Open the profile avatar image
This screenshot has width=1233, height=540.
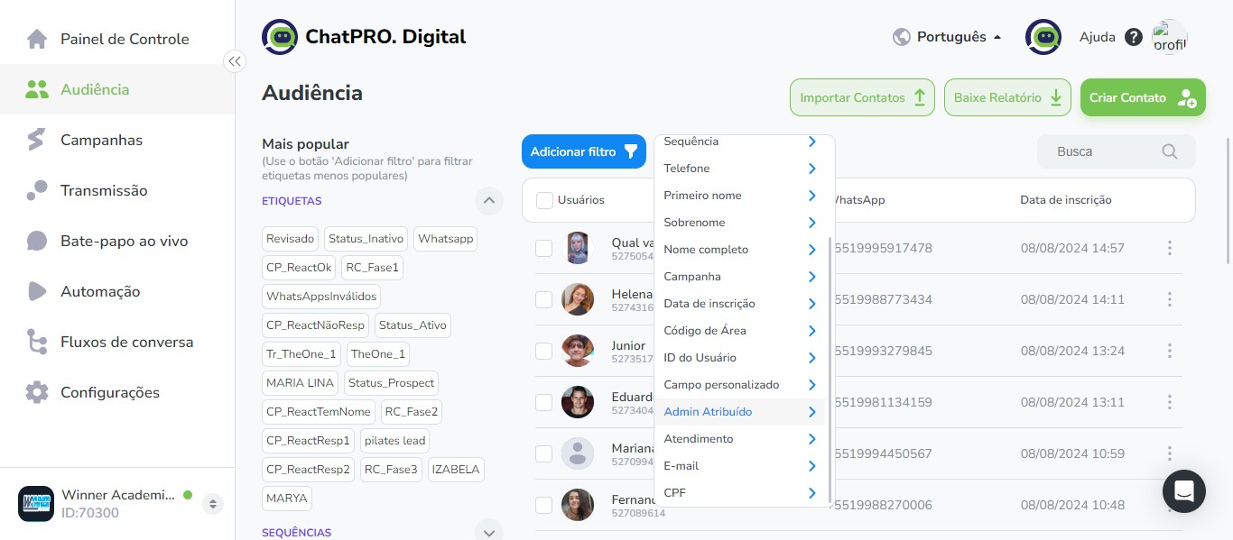click(x=1170, y=37)
